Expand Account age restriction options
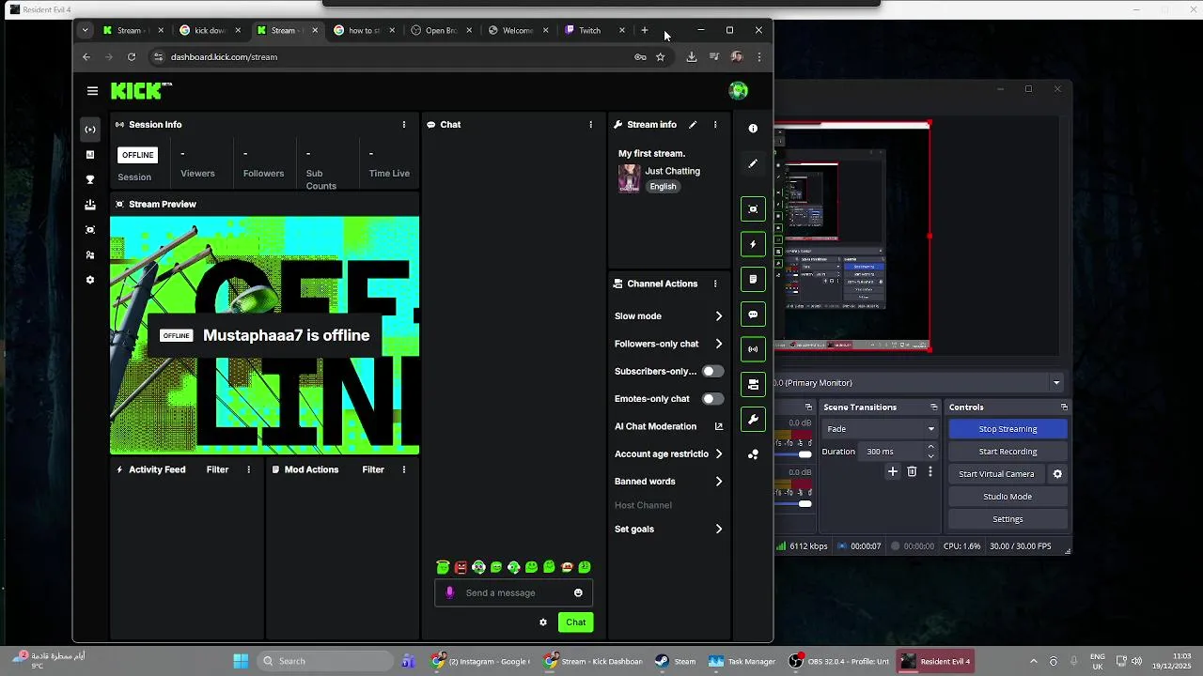The image size is (1203, 676). click(669, 453)
